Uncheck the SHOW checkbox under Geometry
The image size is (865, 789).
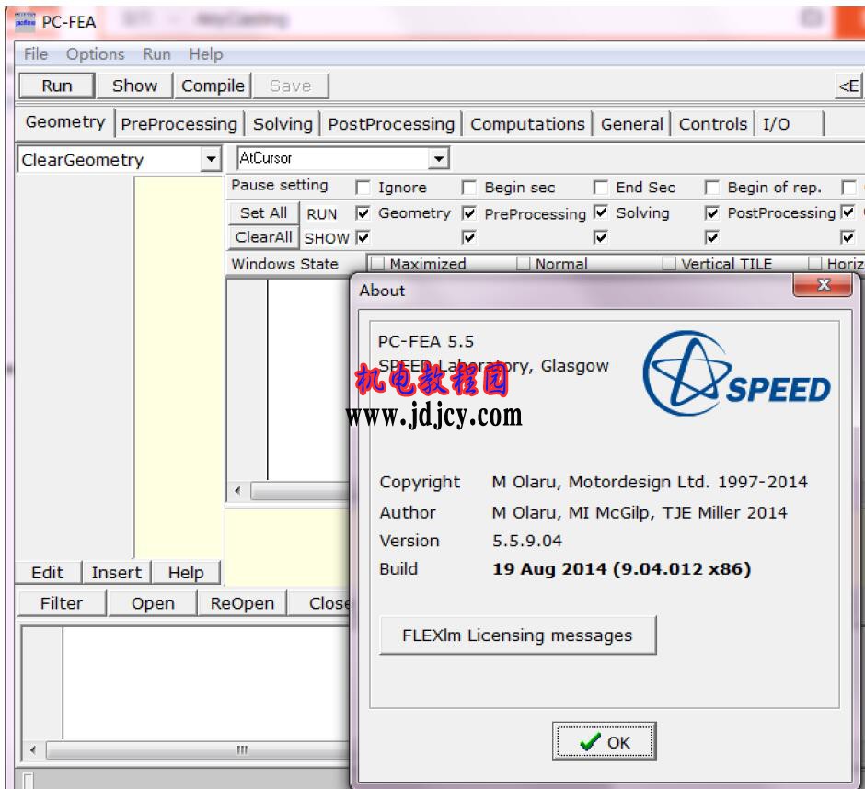point(363,237)
